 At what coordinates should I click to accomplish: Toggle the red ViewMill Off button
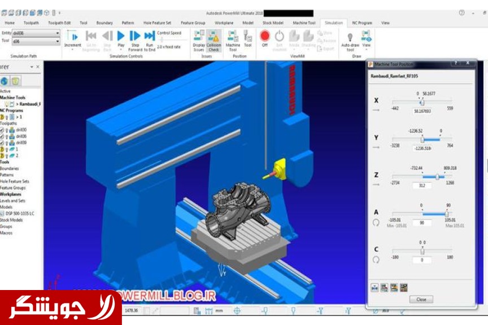(264, 36)
